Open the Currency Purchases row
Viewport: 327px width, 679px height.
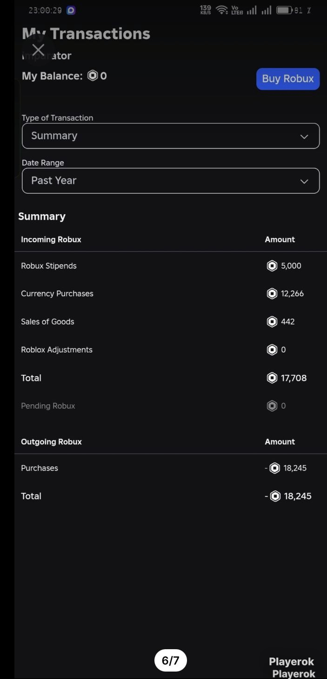(x=171, y=294)
